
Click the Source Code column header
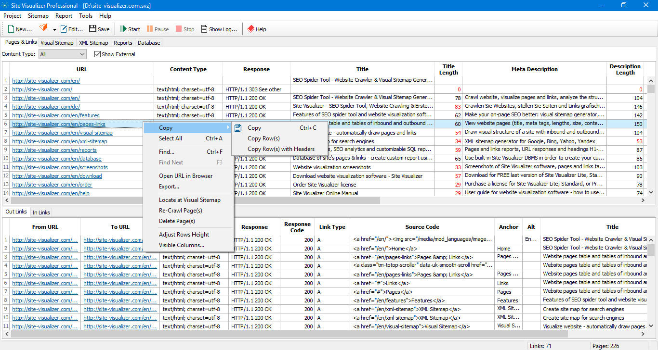coord(422,227)
